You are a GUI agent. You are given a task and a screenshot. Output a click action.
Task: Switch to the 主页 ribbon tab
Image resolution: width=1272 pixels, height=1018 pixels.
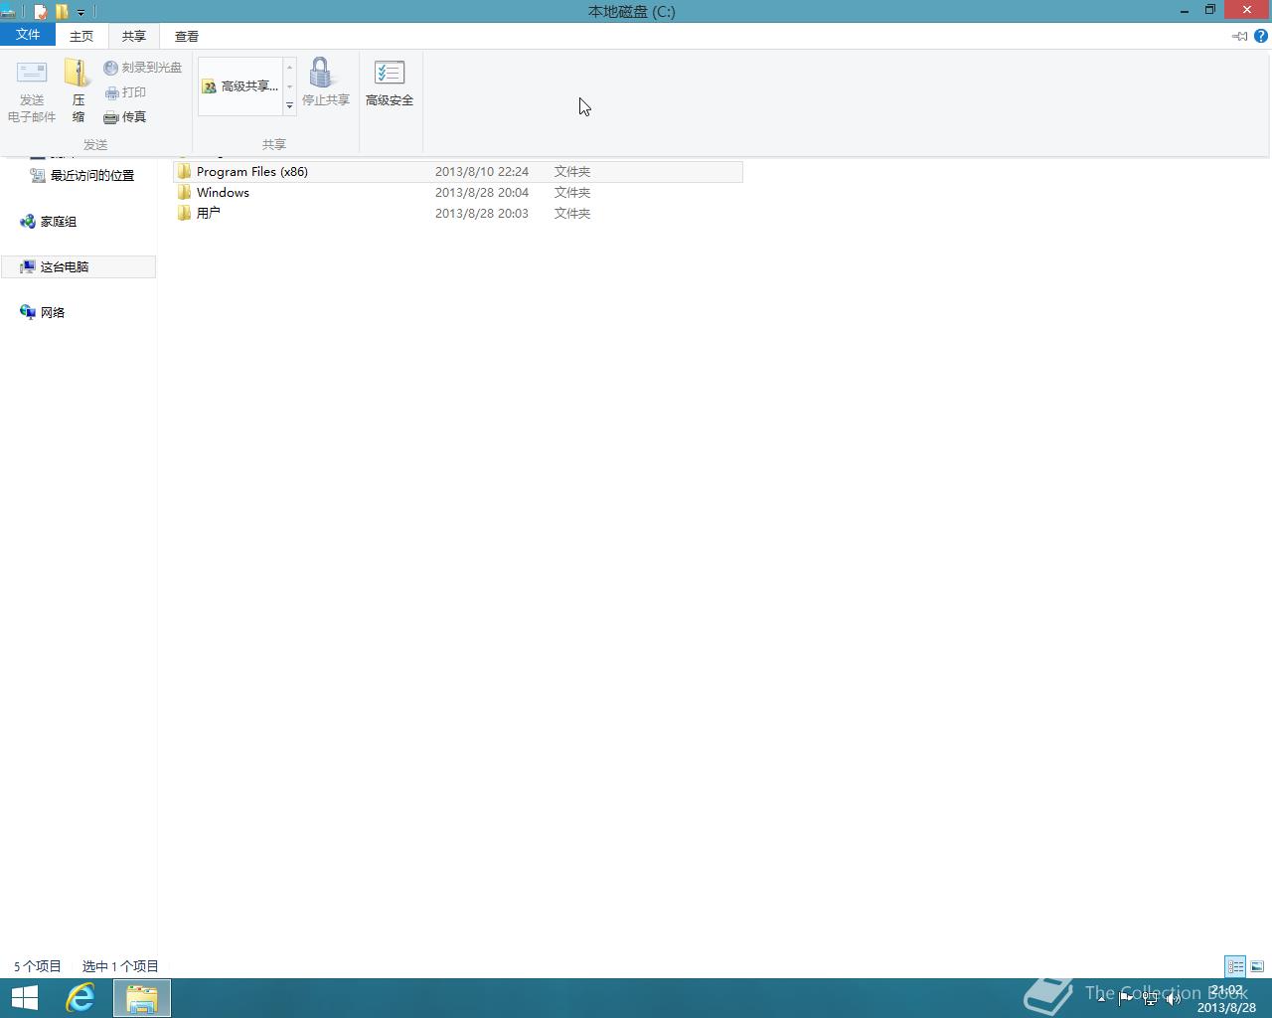point(81,36)
